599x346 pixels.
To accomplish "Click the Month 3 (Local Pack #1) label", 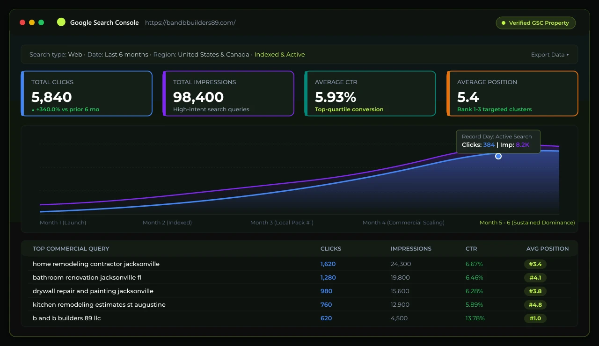I will coord(282,223).
